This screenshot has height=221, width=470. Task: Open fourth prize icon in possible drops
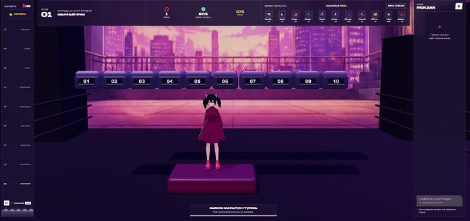[309, 14]
